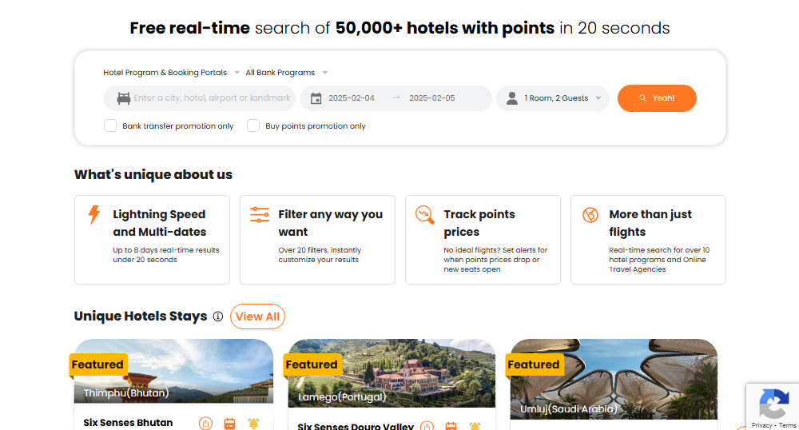
Task: Enable Bank transfer promotion only checkbox
Action: [x=110, y=125]
